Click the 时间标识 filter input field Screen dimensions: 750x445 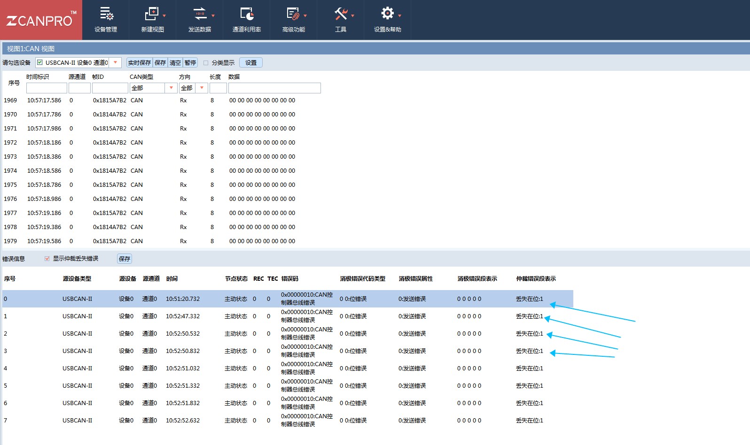pyautogui.click(x=47, y=88)
